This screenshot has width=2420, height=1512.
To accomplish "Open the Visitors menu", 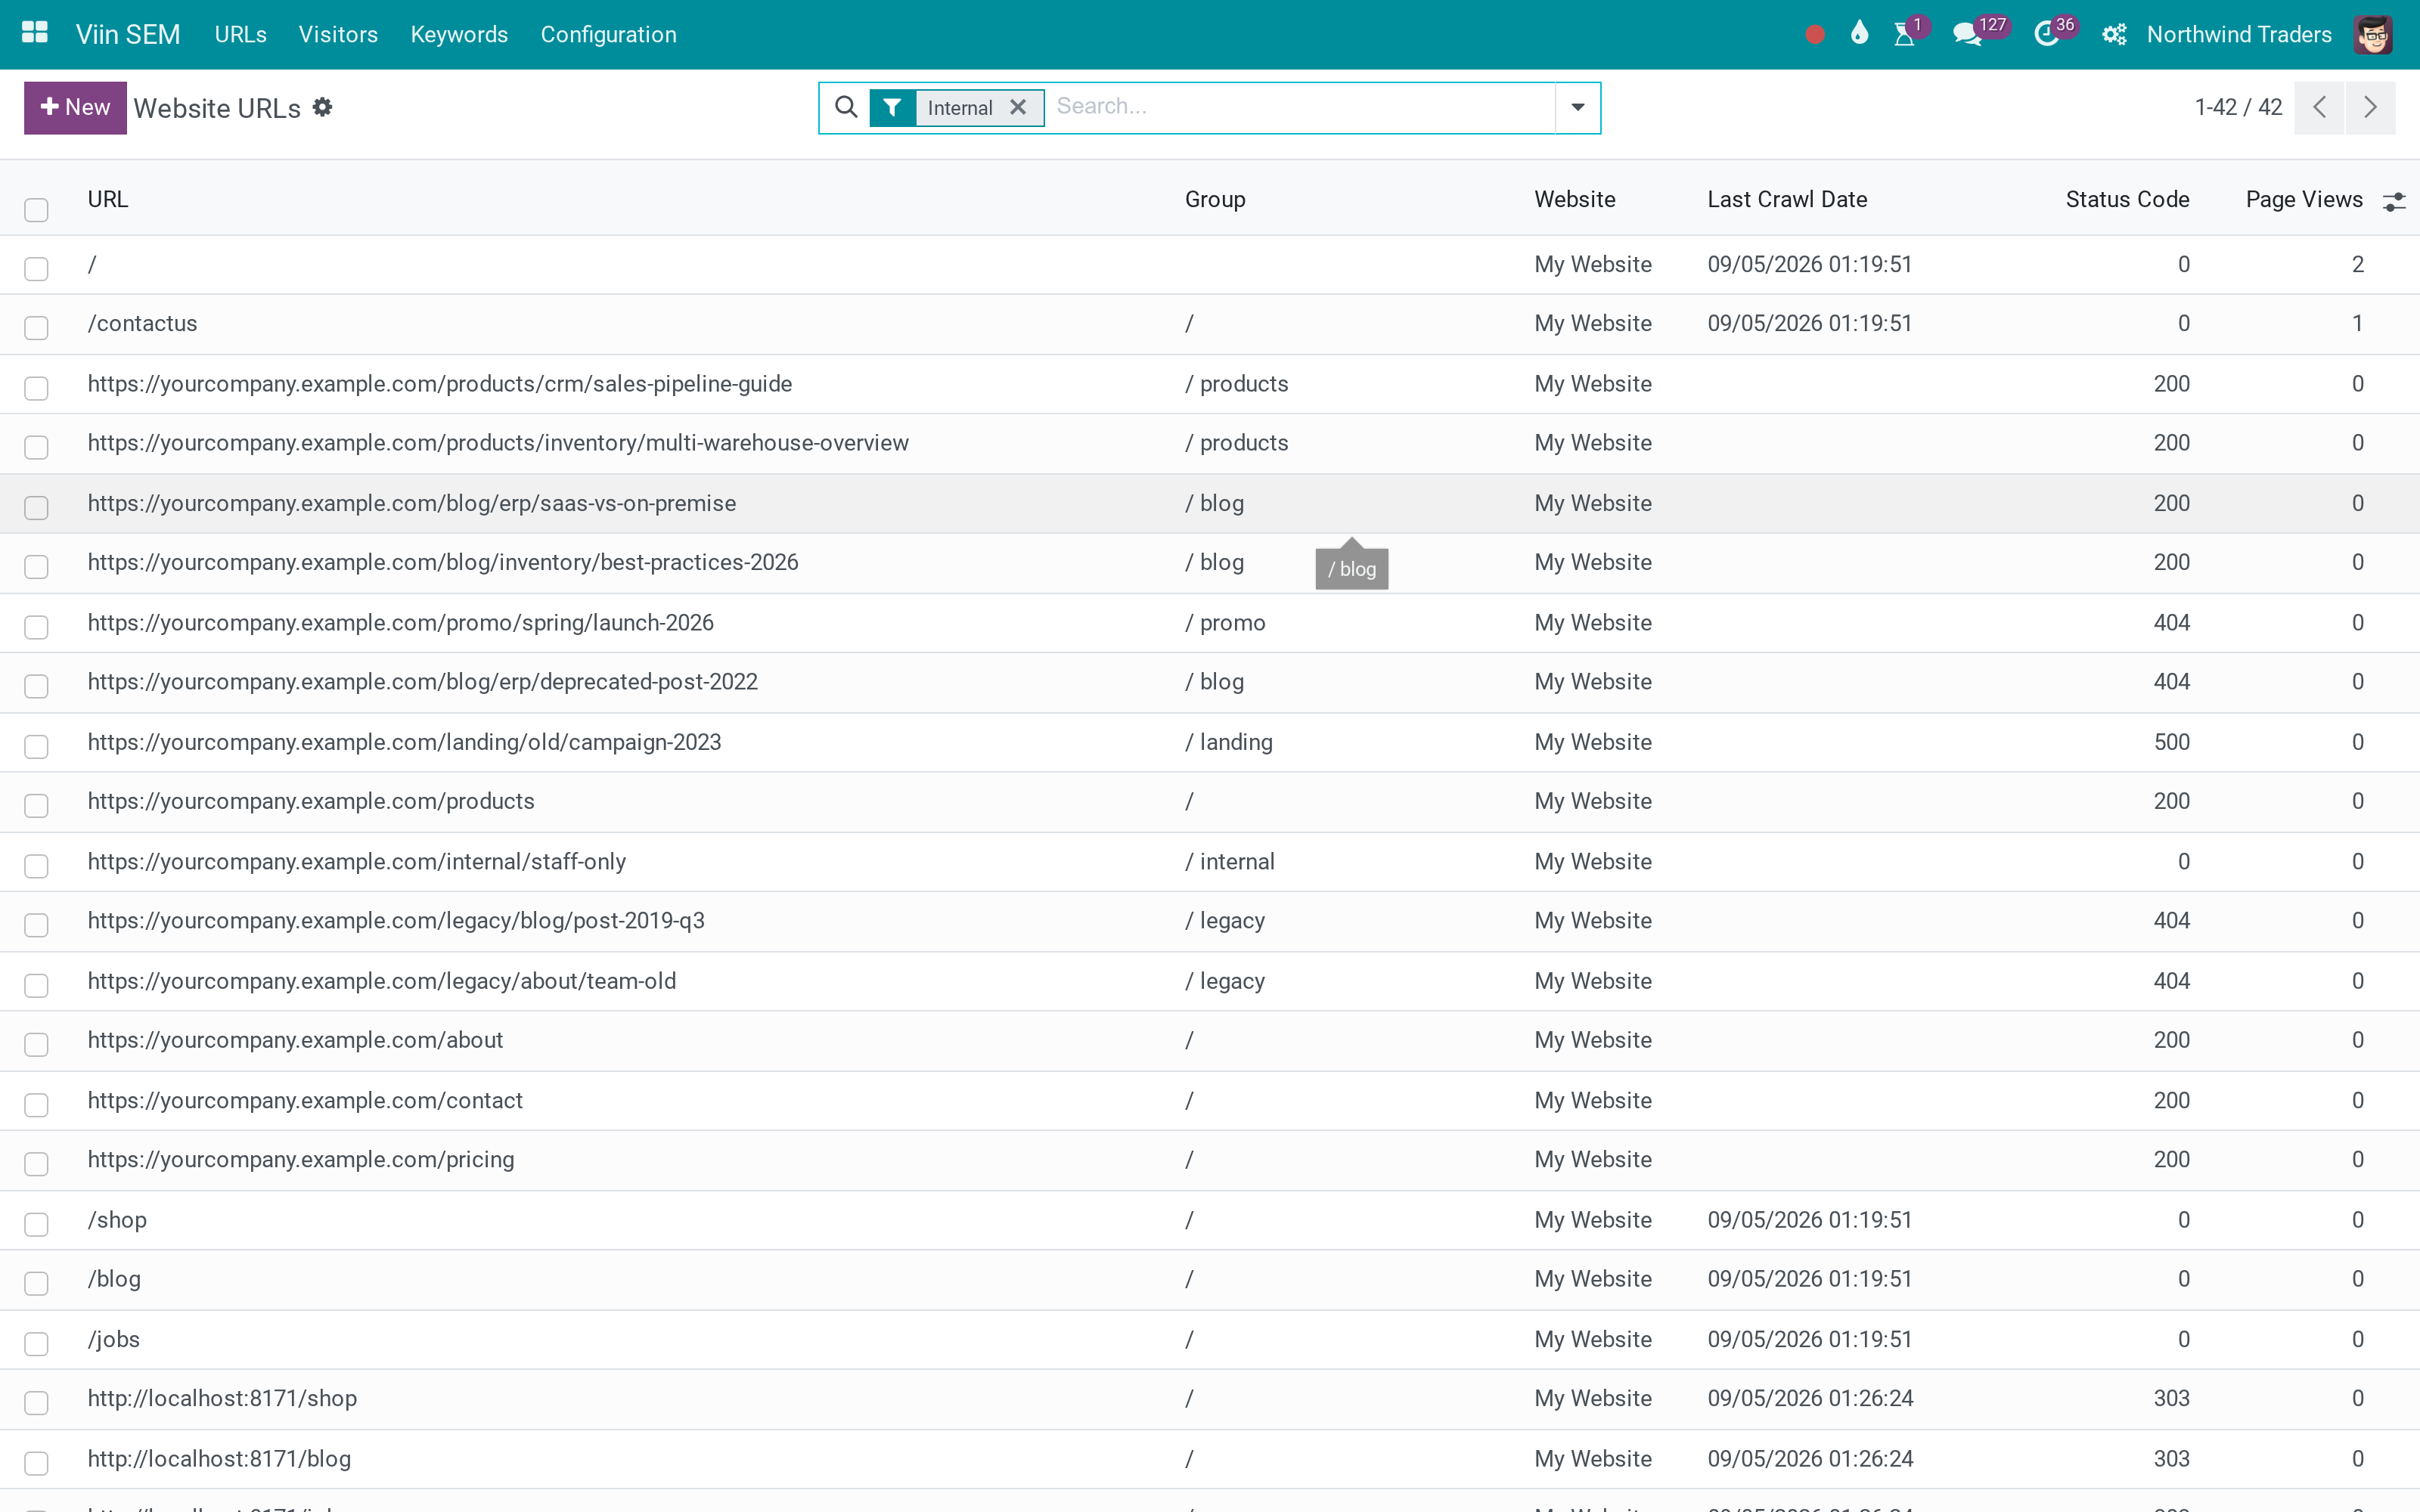I will tap(338, 35).
